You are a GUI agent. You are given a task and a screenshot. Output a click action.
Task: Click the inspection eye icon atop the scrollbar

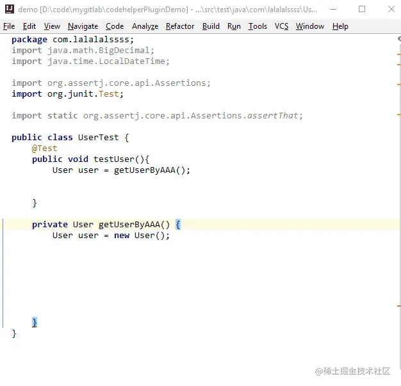(x=399, y=38)
